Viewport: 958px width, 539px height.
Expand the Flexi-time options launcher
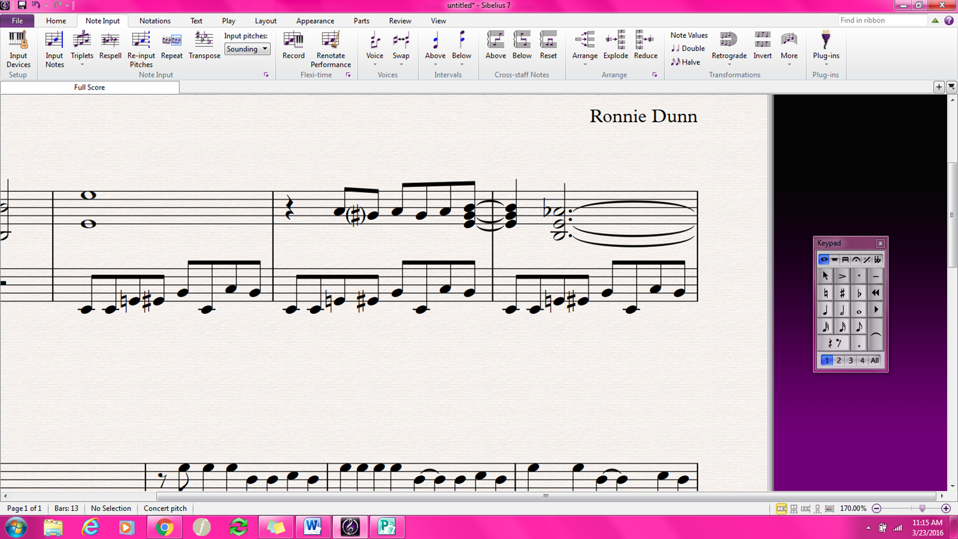pos(348,75)
